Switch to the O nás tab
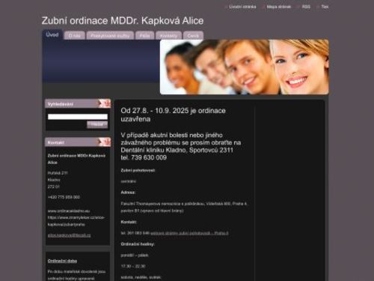374x281 pixels. pyautogui.click(x=74, y=36)
